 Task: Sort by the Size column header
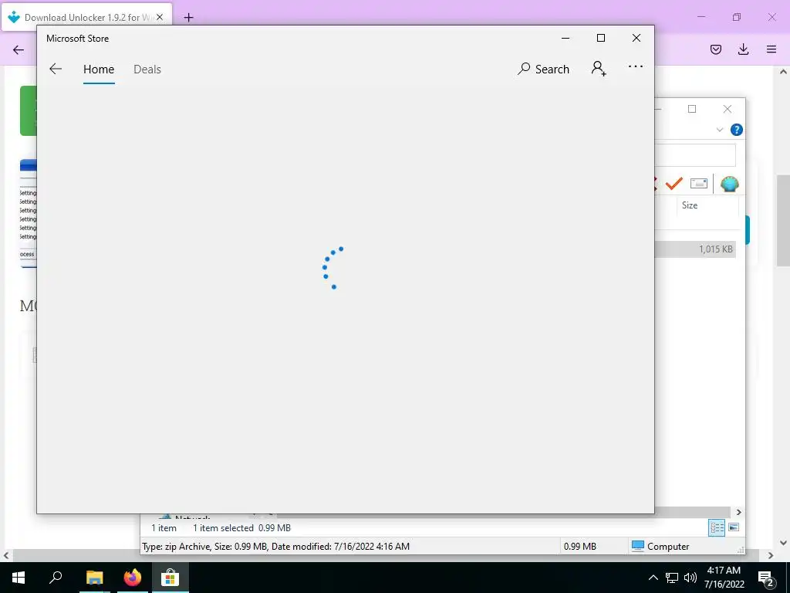707,205
